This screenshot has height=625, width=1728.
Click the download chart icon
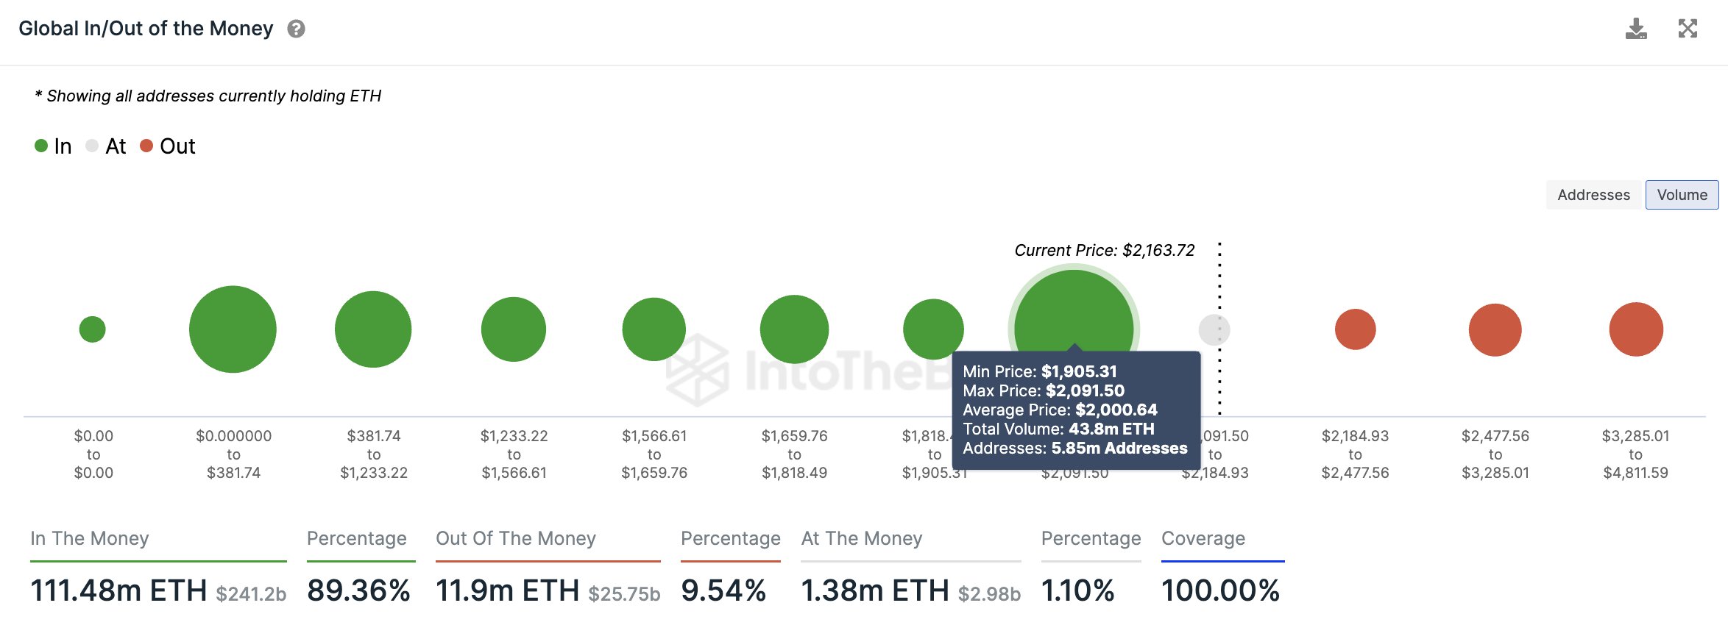(1636, 29)
